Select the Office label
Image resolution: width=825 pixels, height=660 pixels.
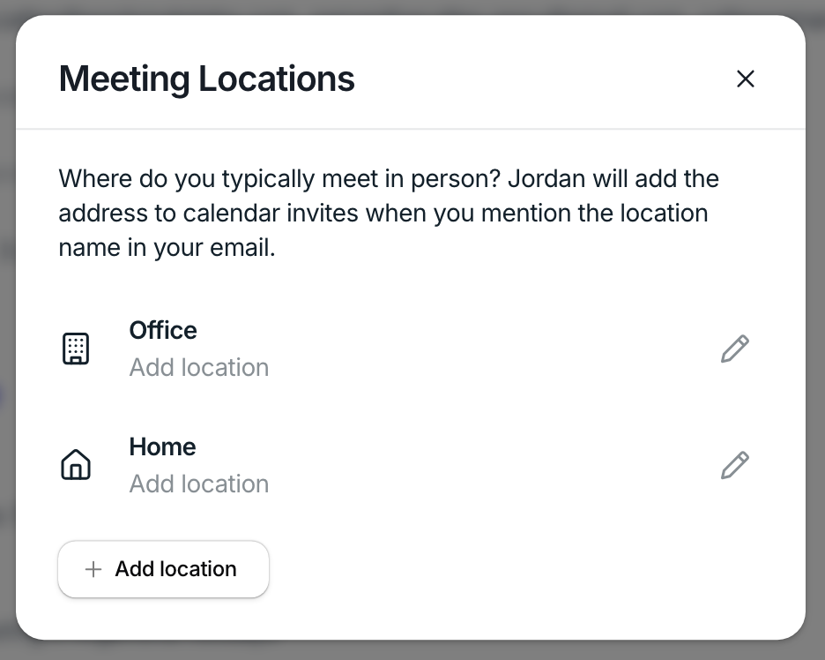point(163,331)
